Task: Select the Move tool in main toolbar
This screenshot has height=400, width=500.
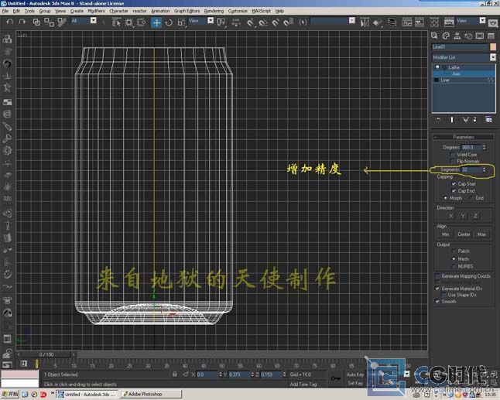Action: click(x=156, y=22)
